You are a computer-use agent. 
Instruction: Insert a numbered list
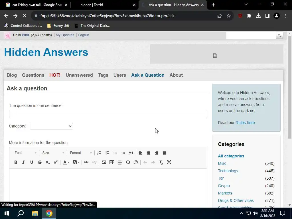[99, 153]
